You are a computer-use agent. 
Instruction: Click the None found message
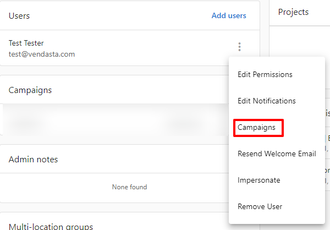(129, 187)
